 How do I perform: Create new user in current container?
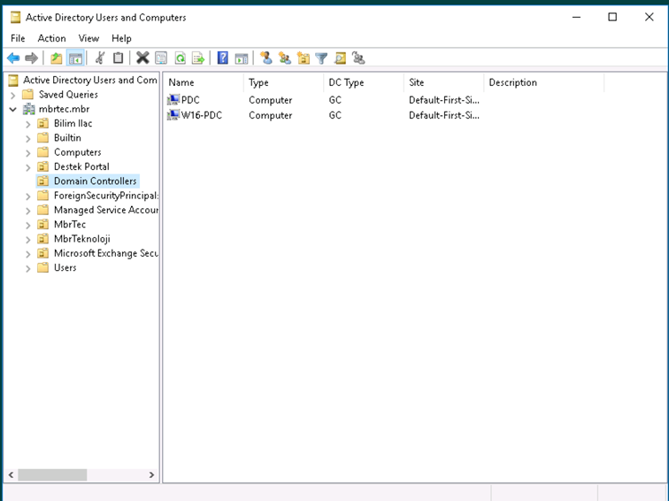tap(266, 58)
